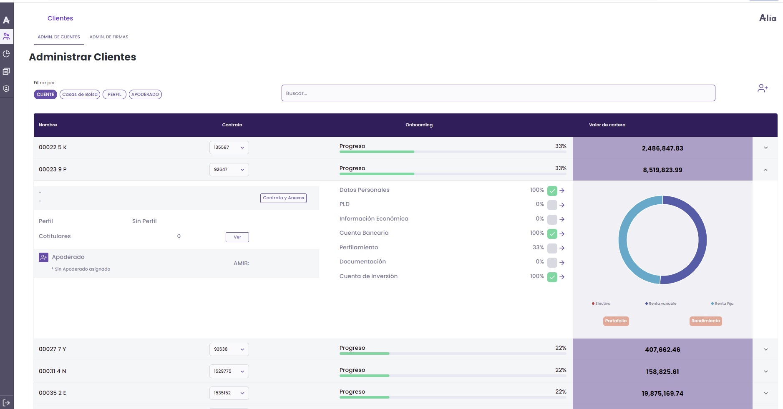
Task: Collapse row 00023 9 P chevron
Action: [766, 170]
